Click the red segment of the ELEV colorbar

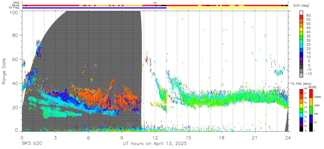[x=301, y=17]
